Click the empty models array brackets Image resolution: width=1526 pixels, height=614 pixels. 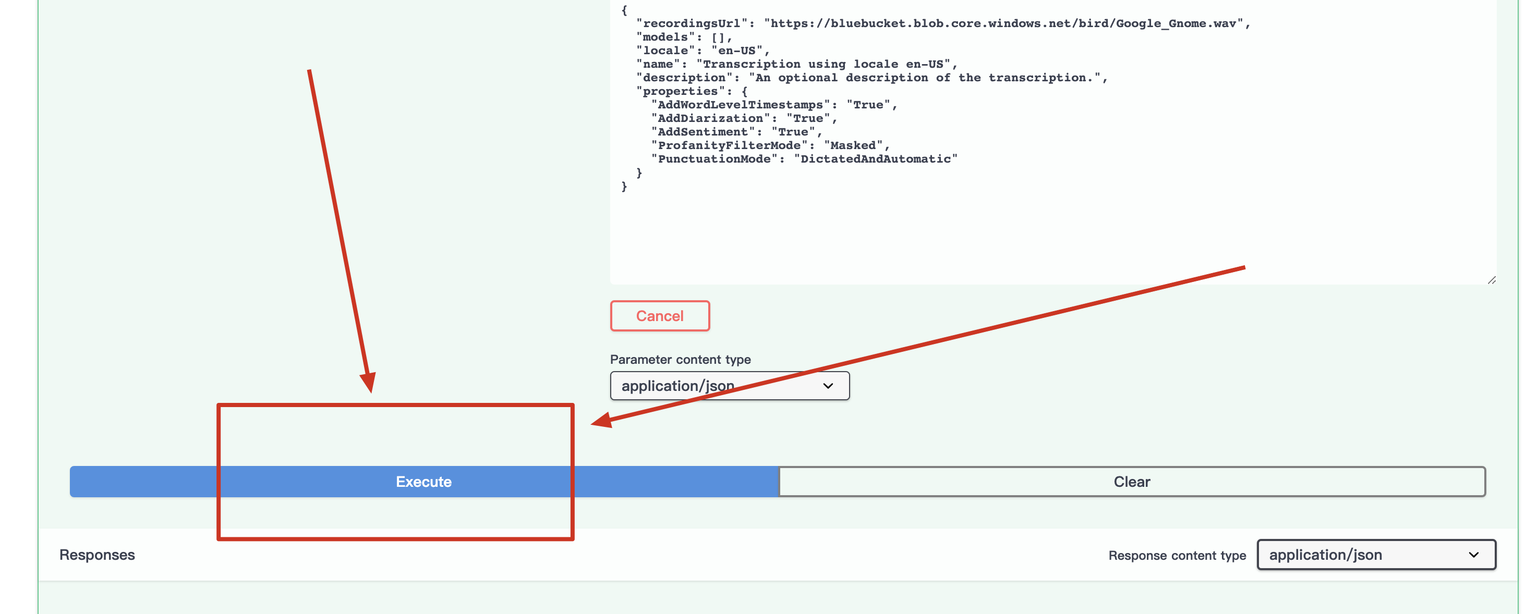[718, 38]
